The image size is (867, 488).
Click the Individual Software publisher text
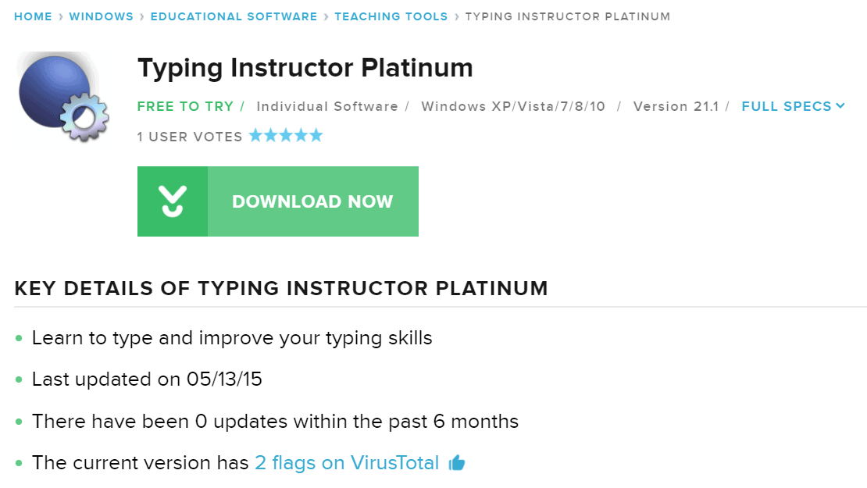click(327, 106)
